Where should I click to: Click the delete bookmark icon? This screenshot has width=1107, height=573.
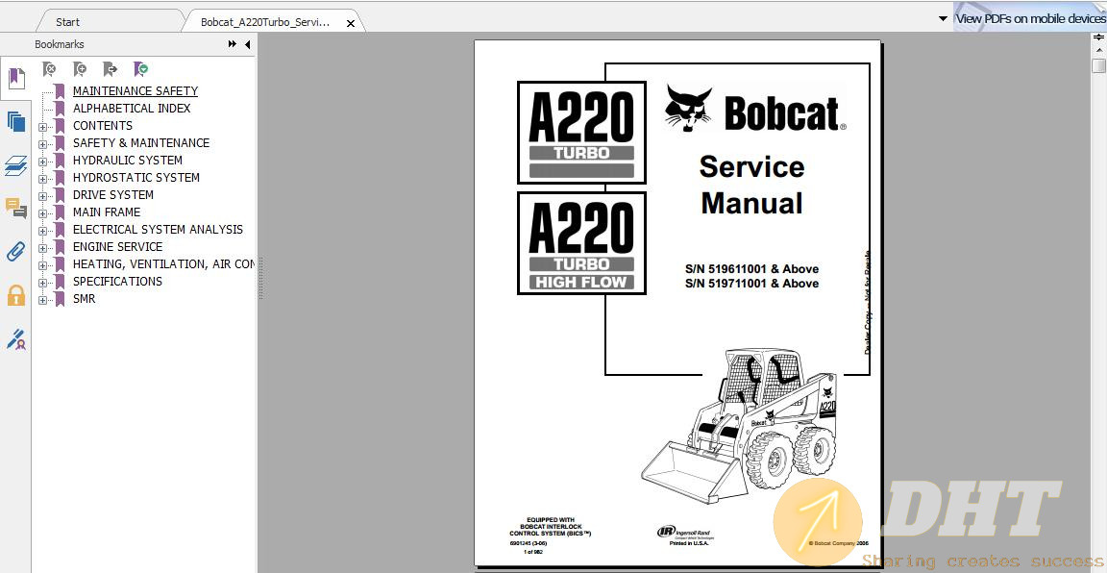pos(49,69)
